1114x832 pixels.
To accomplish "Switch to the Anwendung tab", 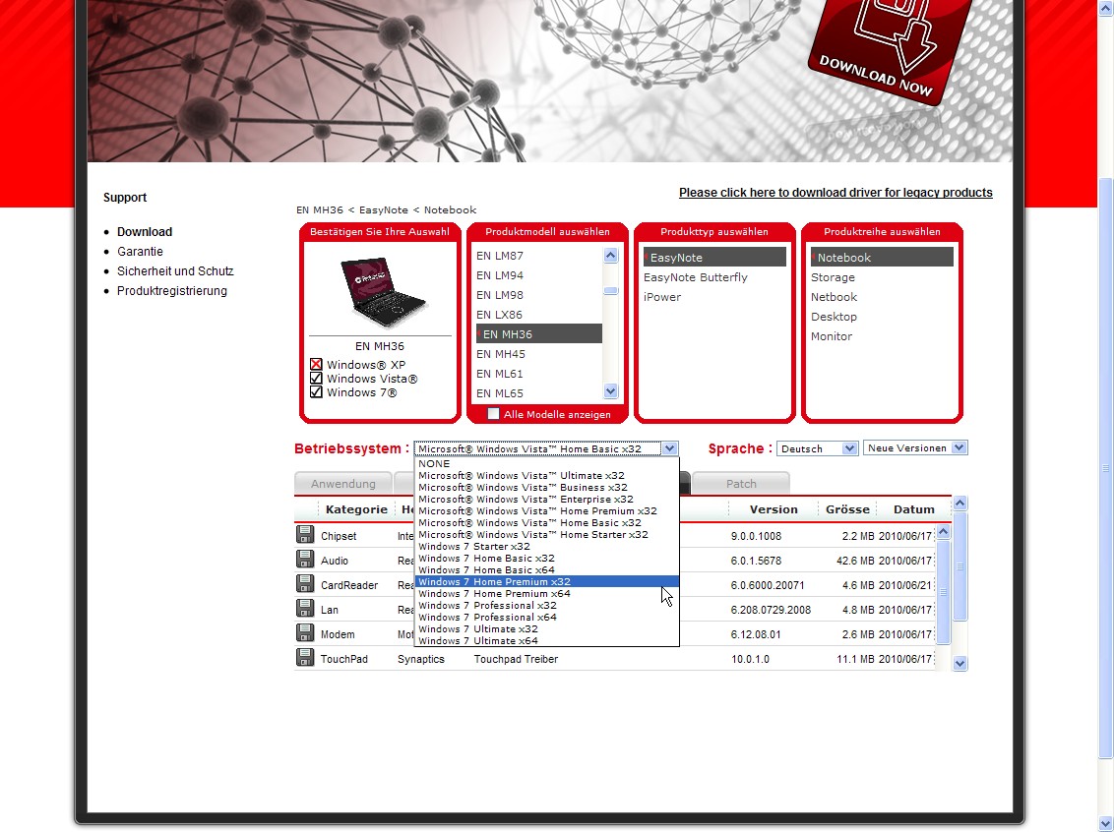I will [x=343, y=484].
